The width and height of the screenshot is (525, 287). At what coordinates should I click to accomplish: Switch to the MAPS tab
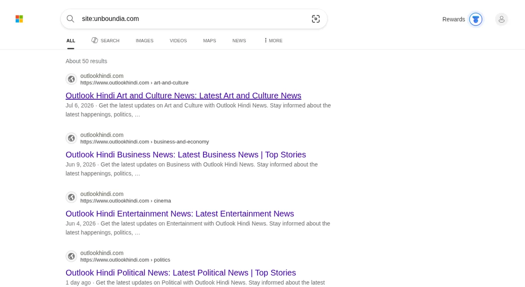[x=210, y=41]
